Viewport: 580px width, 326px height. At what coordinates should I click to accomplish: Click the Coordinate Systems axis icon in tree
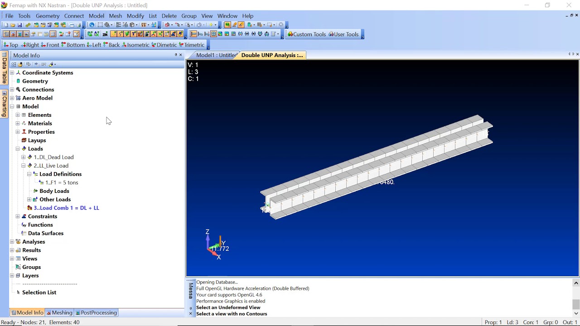[x=18, y=72]
